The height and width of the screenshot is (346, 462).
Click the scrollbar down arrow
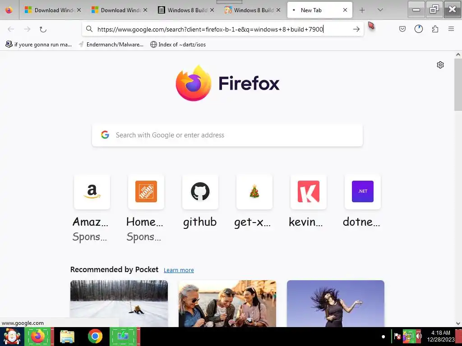pyautogui.click(x=458, y=323)
